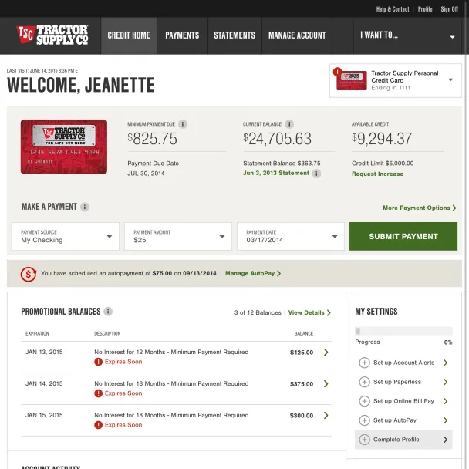This screenshot has width=469, height=469.
Task: Click the $9,294.37 available credit amount
Action: [x=382, y=139]
